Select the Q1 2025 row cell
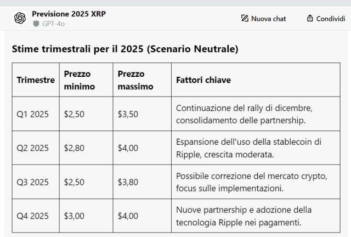Screen dimensions: 351x237 tap(33, 114)
